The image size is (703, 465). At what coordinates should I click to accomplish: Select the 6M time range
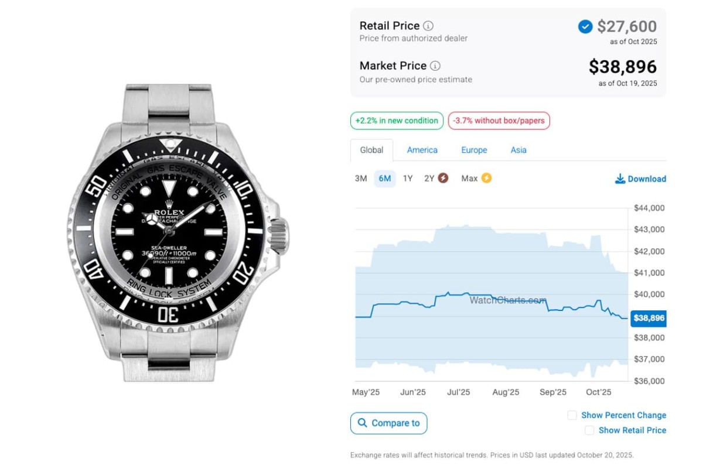coord(385,178)
